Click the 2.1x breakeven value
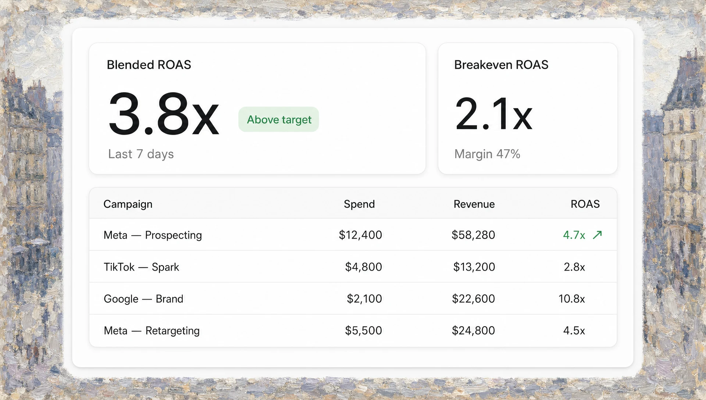 (x=494, y=114)
